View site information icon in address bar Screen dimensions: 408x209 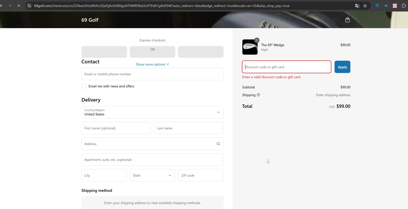(29, 6)
